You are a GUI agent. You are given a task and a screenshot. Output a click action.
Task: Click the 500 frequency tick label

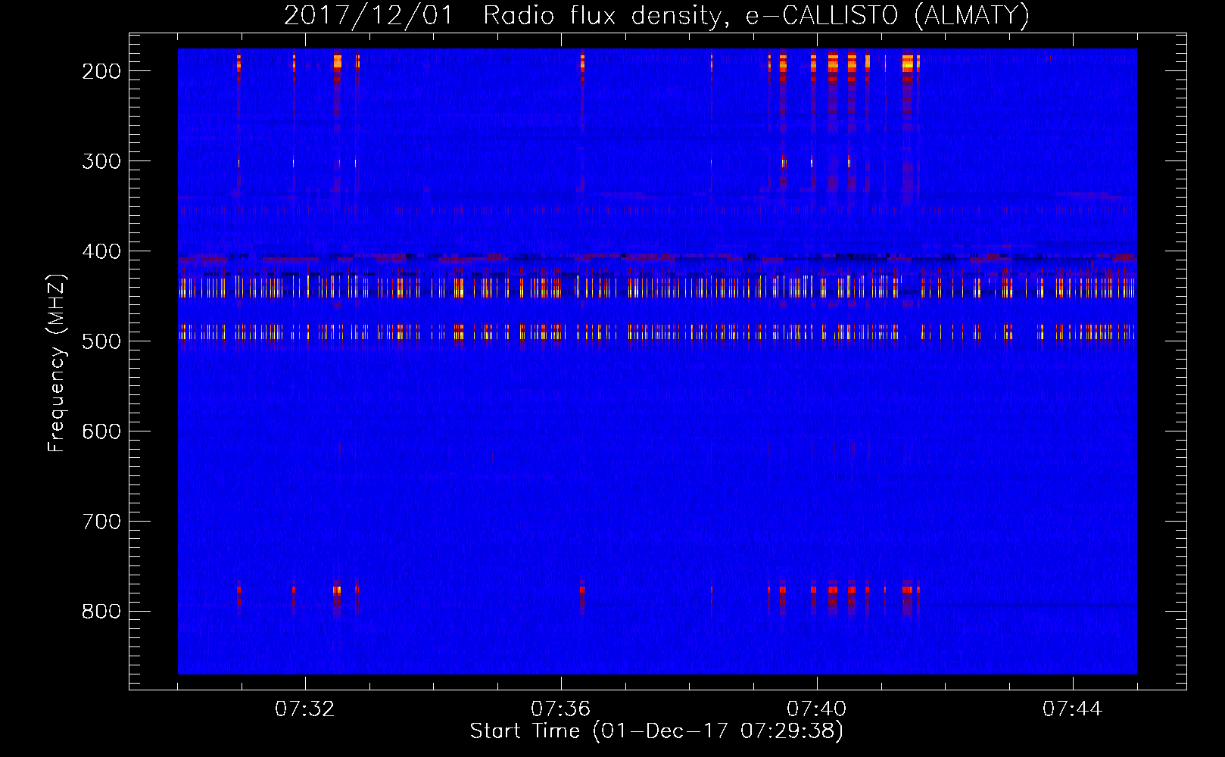(101, 341)
